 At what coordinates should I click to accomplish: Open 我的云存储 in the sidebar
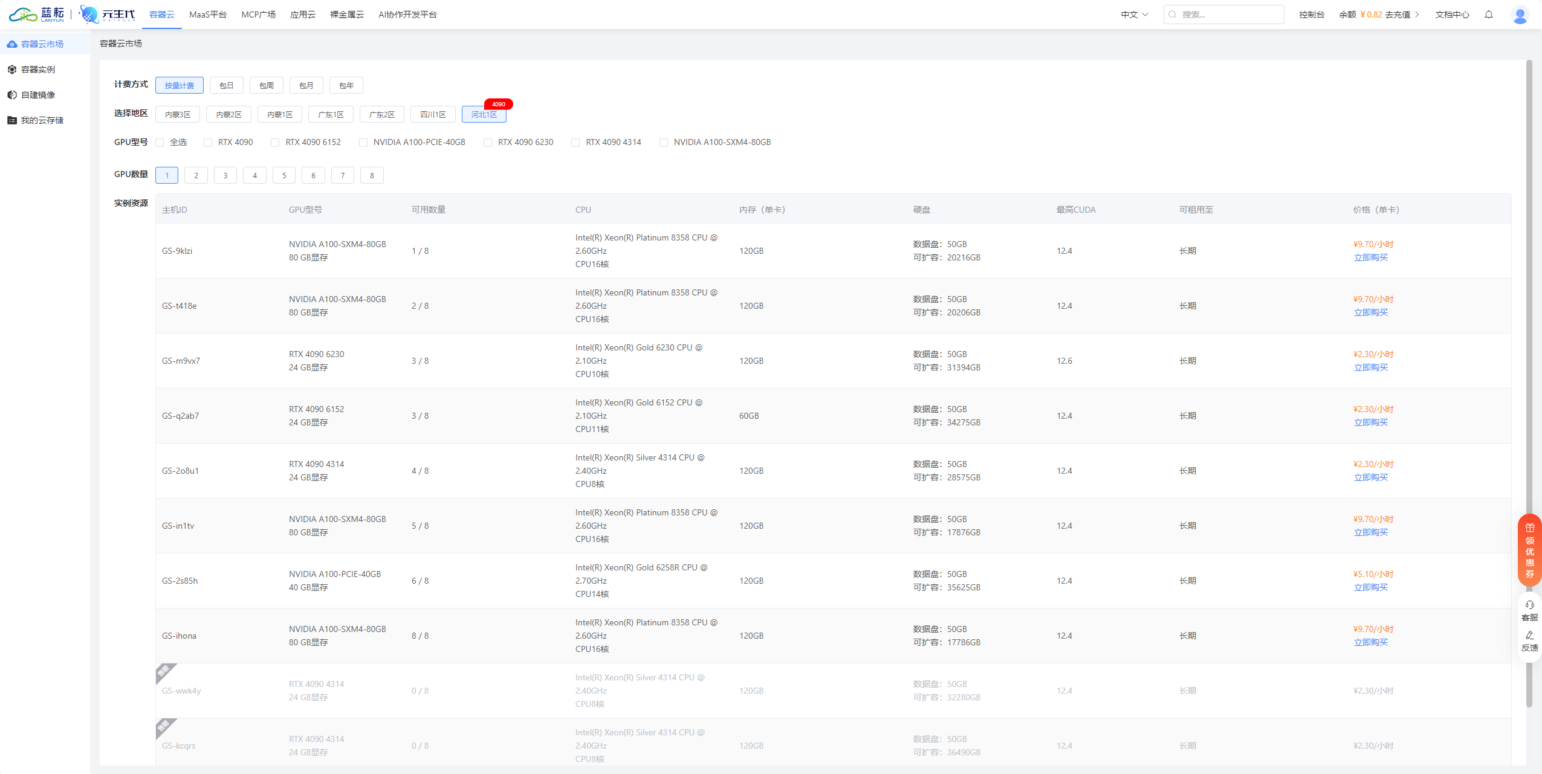click(x=42, y=120)
